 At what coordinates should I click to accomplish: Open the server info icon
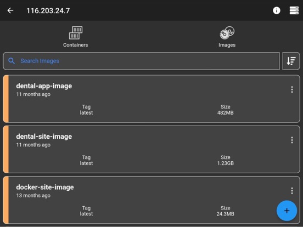(277, 10)
